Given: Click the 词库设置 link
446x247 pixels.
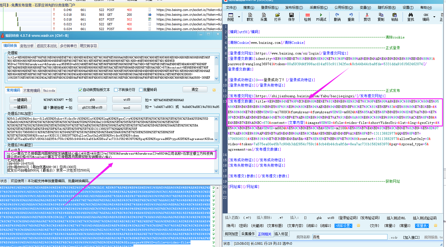Looking at the screenshot, I should [343, 226].
